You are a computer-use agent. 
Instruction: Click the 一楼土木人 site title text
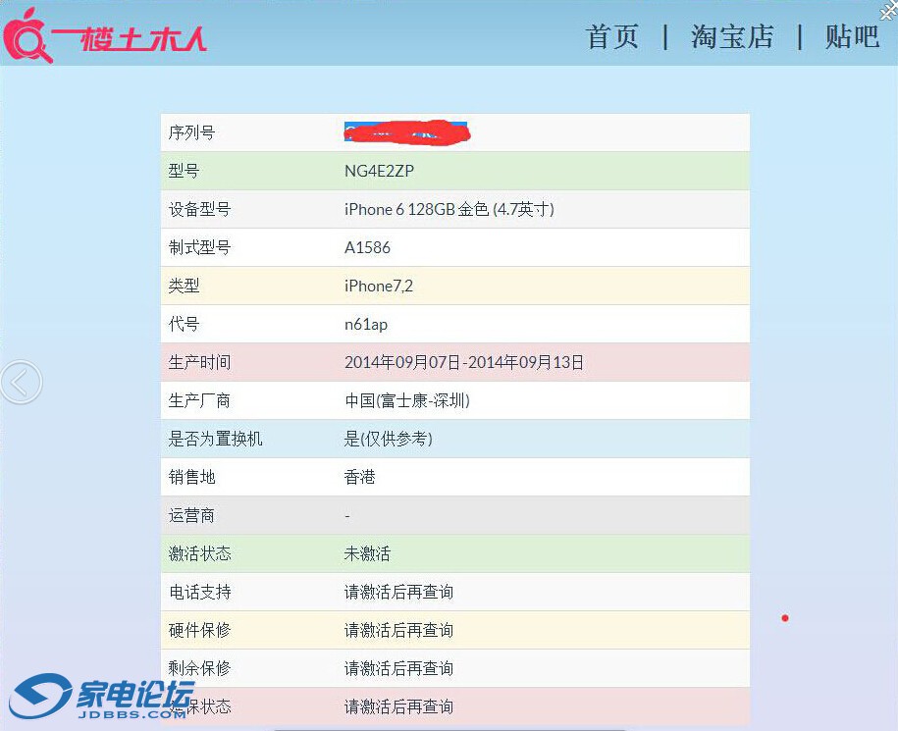click(130, 37)
